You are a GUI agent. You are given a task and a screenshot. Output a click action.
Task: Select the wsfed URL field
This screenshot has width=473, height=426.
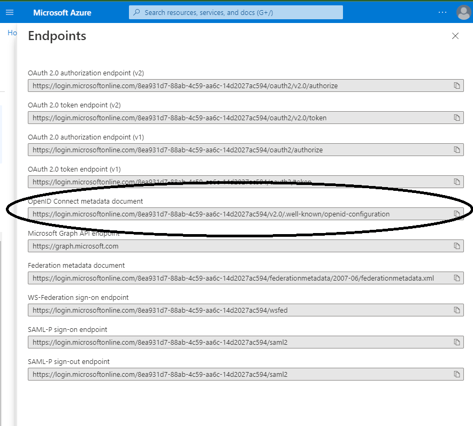(x=246, y=310)
